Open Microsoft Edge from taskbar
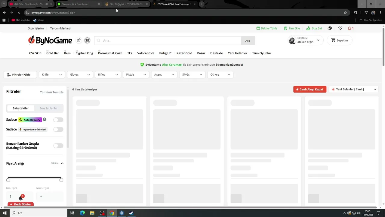 82,213
